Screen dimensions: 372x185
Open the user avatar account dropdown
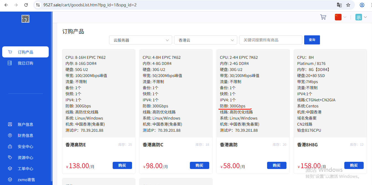click(361, 17)
